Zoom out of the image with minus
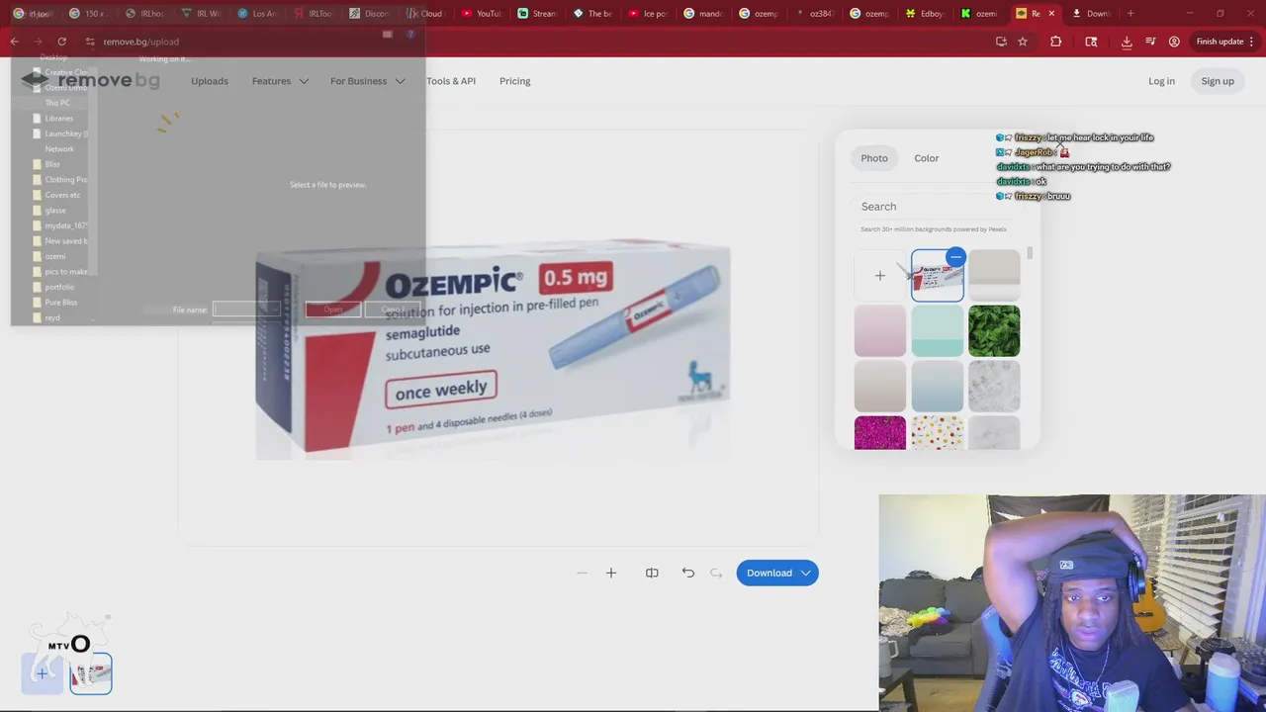 point(582,573)
